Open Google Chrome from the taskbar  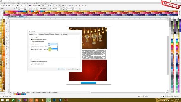click(19, 100)
